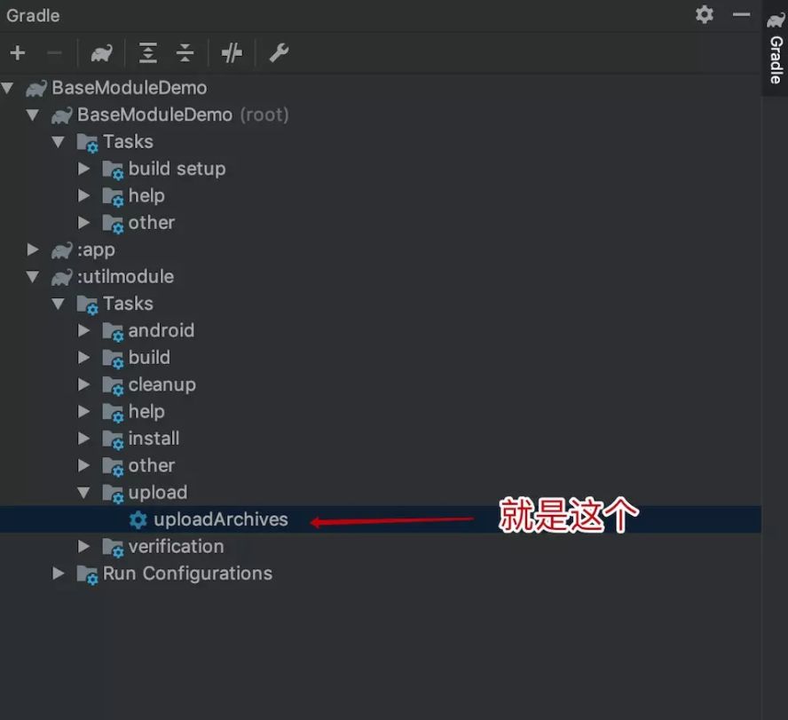
Task: Click the verification folder icon
Action: coord(113,548)
